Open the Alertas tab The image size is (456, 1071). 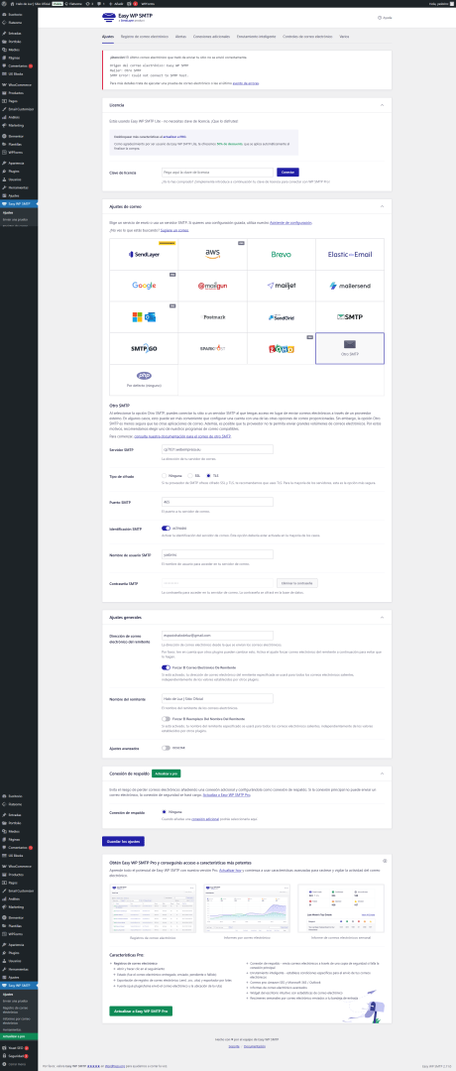coord(180,36)
